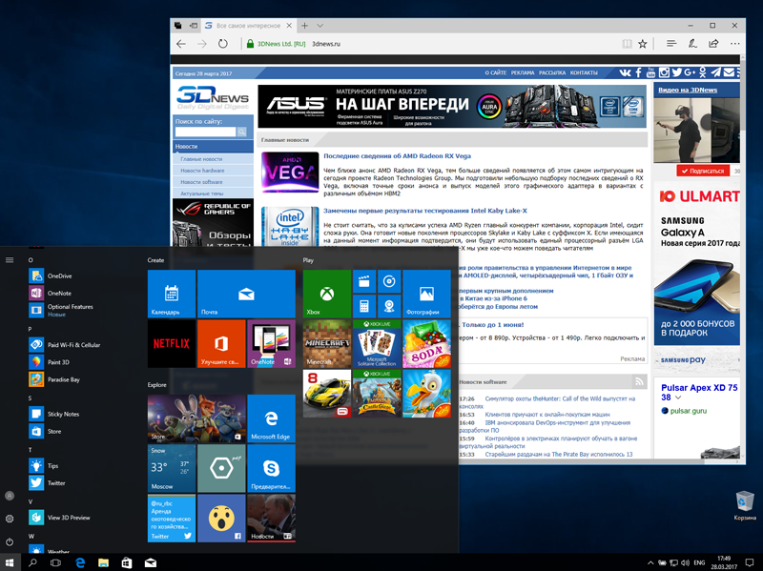Open File Explorer from the taskbar
This screenshot has height=571, width=763.
(x=103, y=562)
